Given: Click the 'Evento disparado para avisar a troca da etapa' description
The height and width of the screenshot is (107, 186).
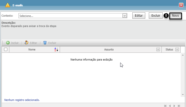Looking at the screenshot, I should (x=29, y=26).
